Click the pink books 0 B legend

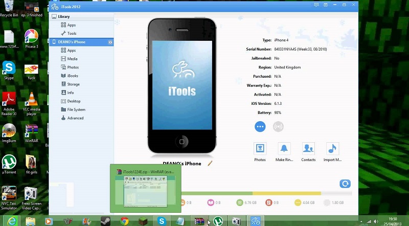pos(214,202)
